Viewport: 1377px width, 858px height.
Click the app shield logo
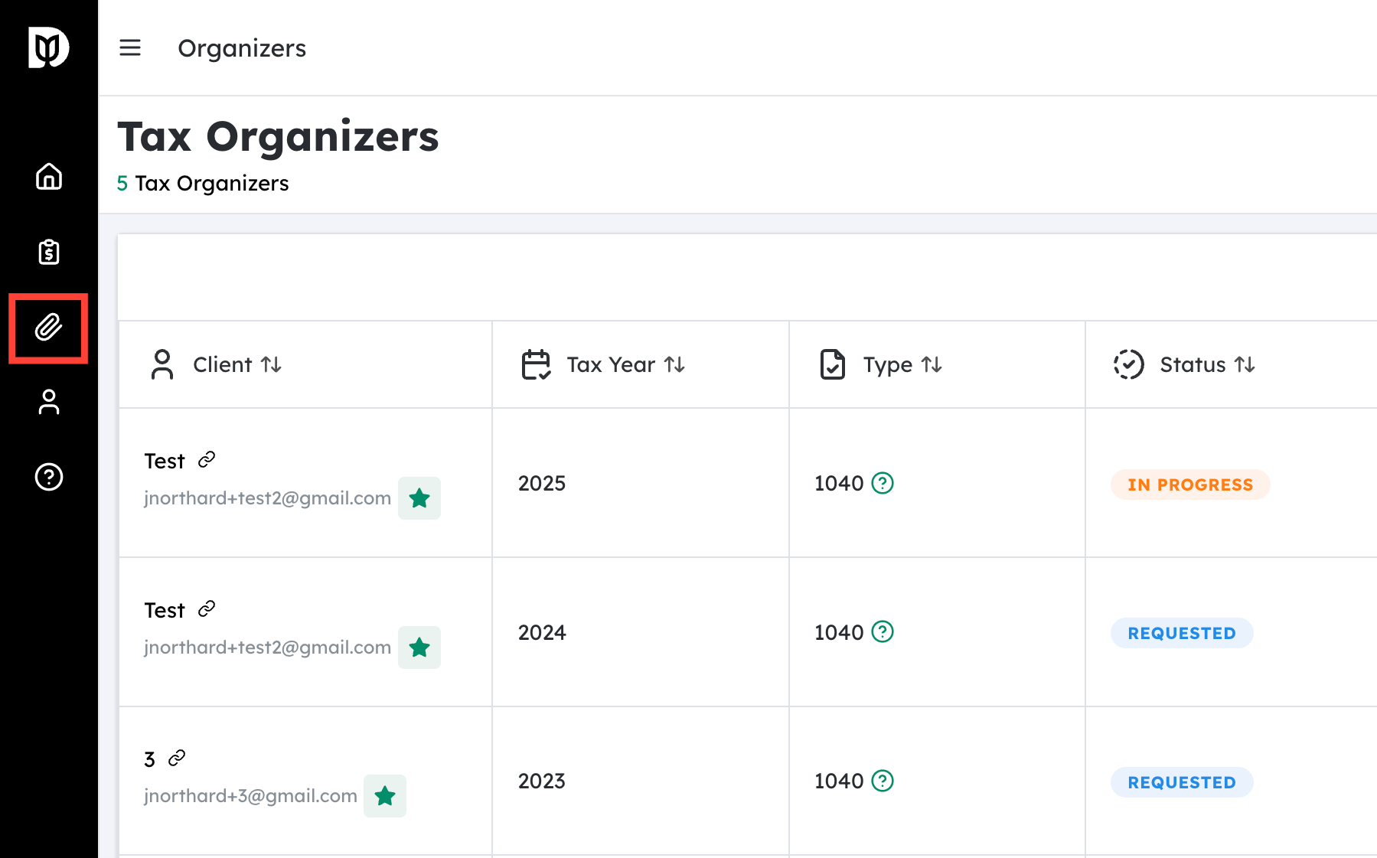click(x=49, y=47)
